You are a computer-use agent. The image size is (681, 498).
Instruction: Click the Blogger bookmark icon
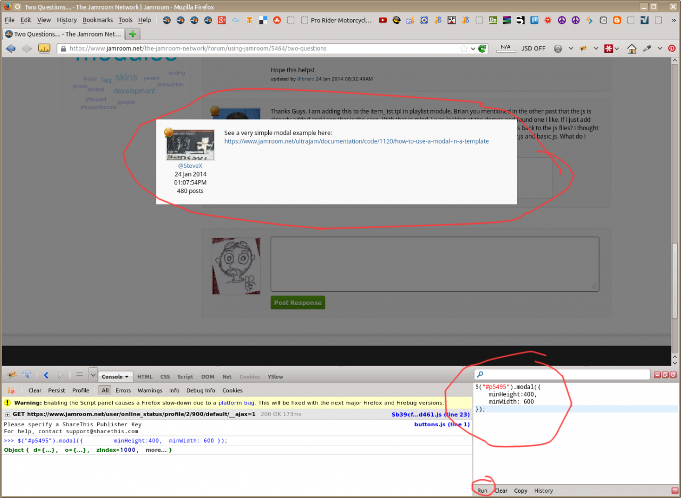click(x=617, y=20)
